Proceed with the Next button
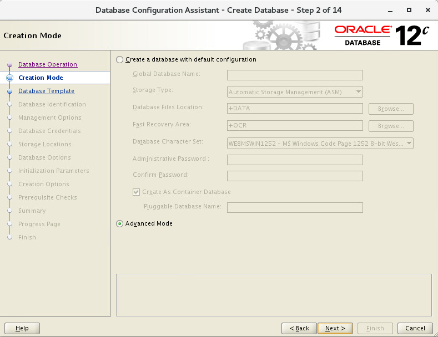Image resolution: width=438 pixels, height=337 pixels. [335, 328]
